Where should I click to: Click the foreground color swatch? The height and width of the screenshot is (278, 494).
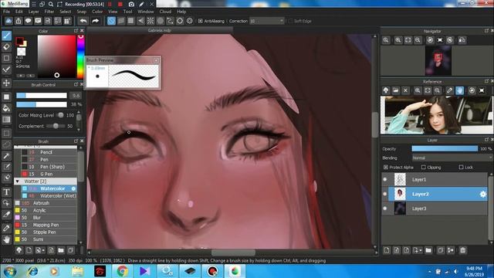pyautogui.click(x=19, y=41)
